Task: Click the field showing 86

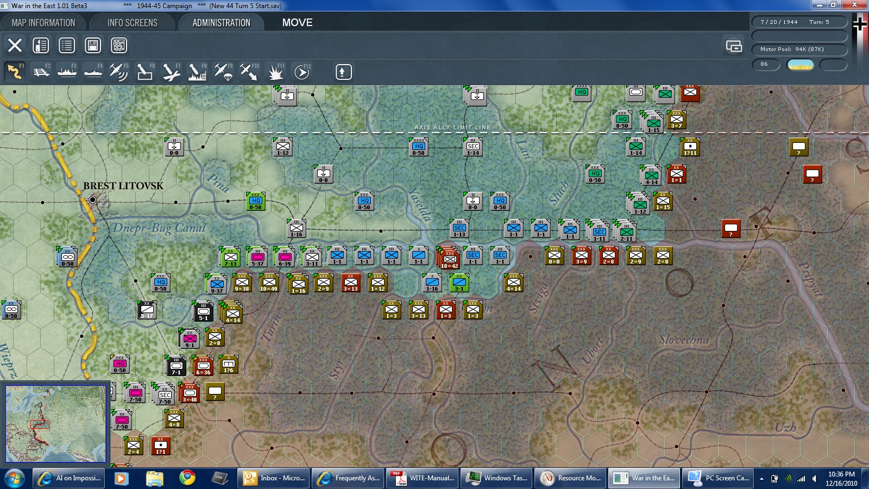Action: pyautogui.click(x=766, y=65)
